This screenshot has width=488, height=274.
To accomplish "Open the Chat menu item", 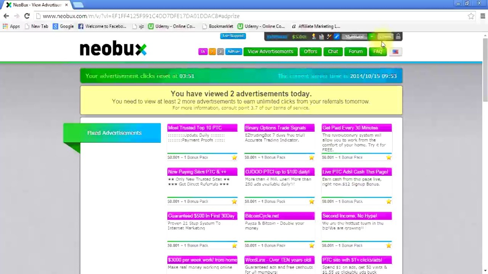I will click(333, 51).
